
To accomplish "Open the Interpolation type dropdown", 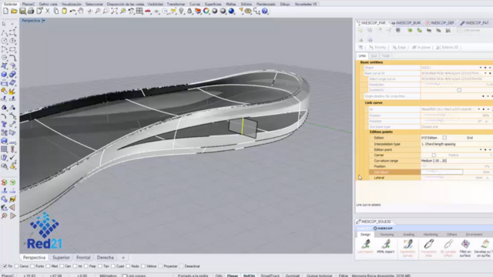I will tap(457, 144).
